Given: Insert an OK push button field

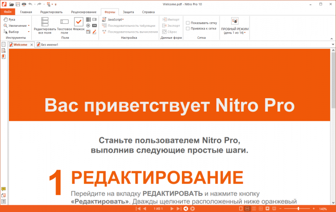Looking at the screenshot, I should click(x=94, y=25).
